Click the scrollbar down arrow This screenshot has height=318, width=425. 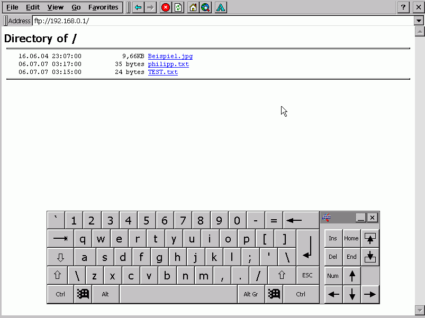click(x=420, y=310)
